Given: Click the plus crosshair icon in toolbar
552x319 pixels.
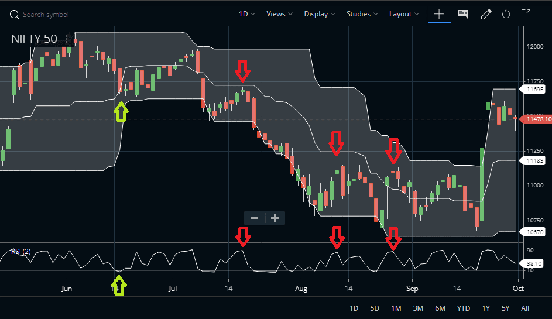Looking at the screenshot, I should click(x=439, y=14).
